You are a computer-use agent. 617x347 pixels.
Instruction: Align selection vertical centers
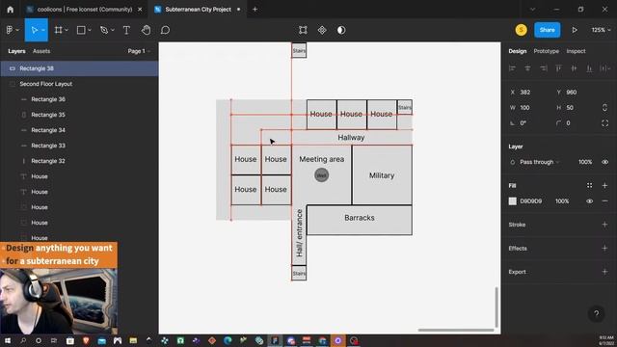pos(574,68)
